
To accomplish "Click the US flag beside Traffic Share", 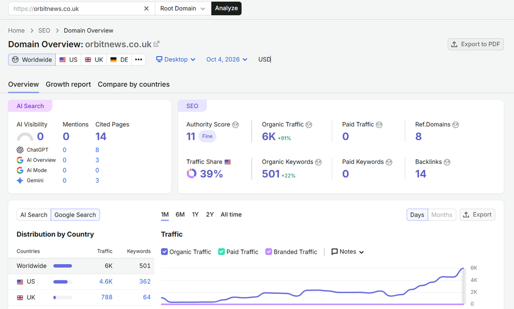I will point(228,162).
